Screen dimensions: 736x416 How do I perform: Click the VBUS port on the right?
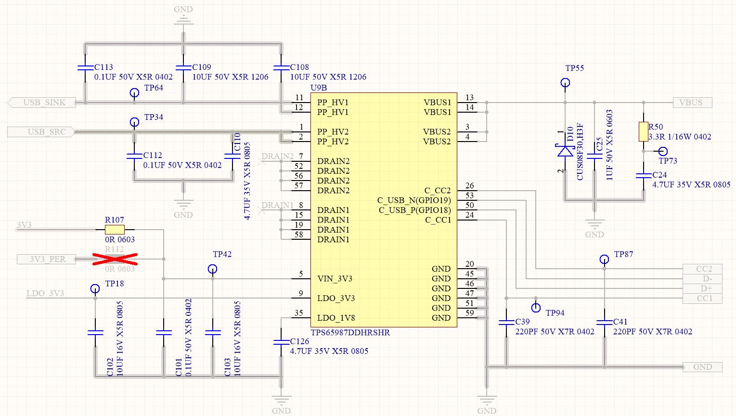693,102
